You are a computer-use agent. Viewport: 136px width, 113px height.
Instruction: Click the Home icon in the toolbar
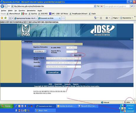tap(95, 18)
